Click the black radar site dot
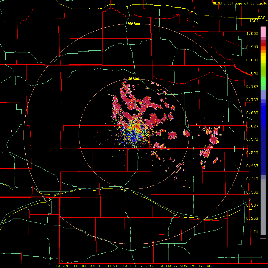Viewport: 268px width, 268px height. [x=134, y=134]
